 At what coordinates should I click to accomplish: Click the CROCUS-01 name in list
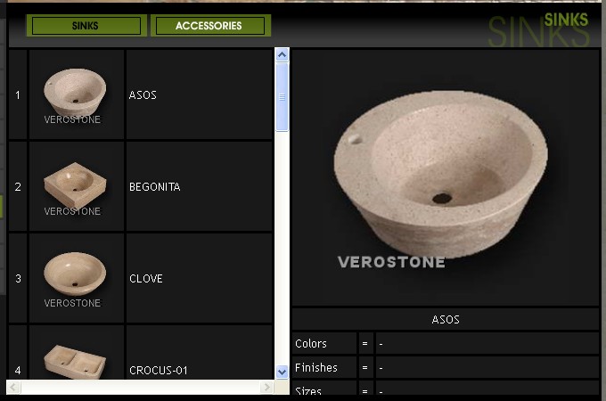pos(158,370)
